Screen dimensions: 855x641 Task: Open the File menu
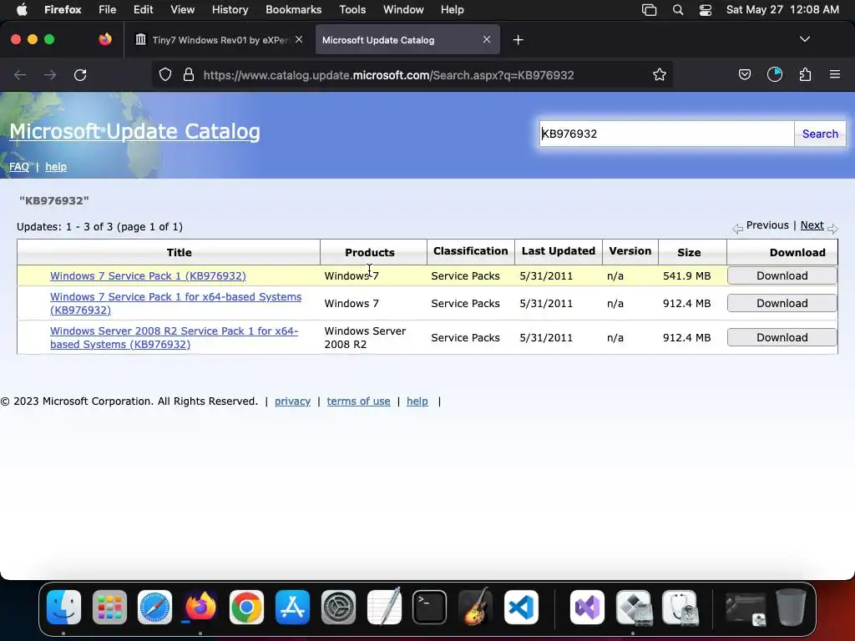107,10
